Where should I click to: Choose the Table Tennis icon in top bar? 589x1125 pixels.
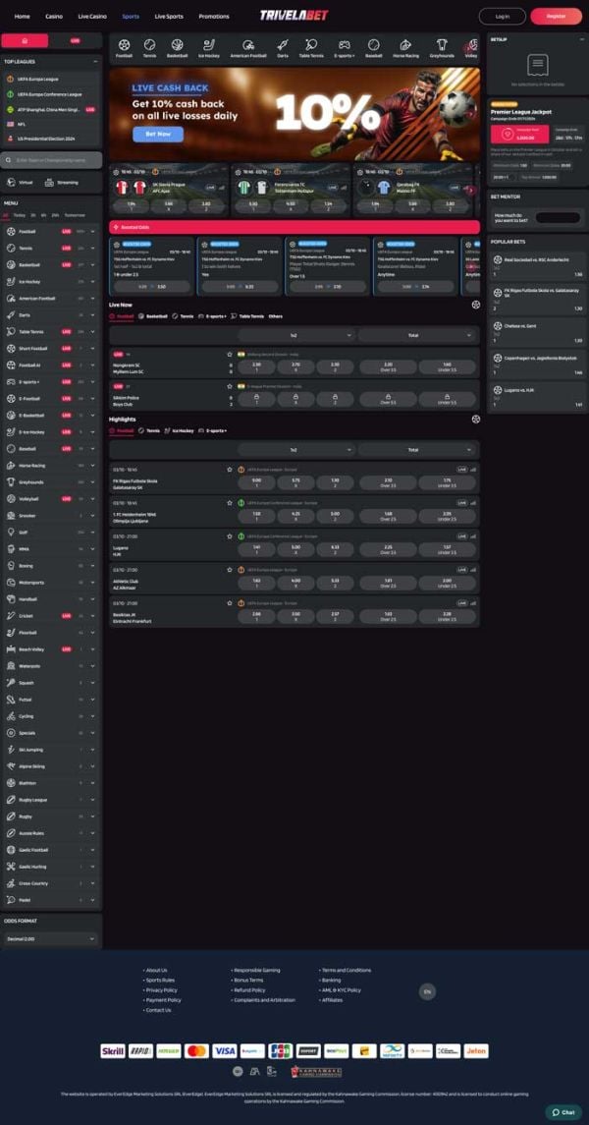click(311, 44)
